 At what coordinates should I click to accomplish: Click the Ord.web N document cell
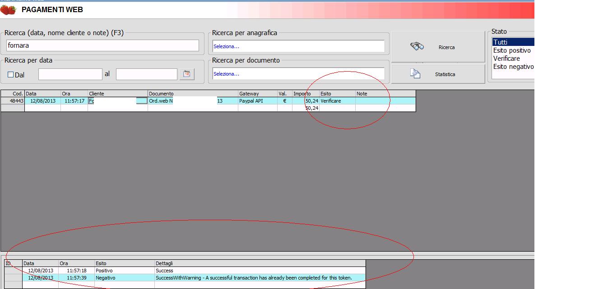[193, 101]
